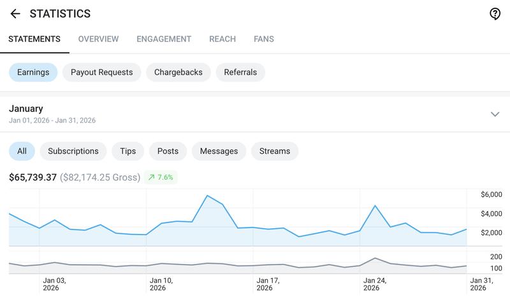The image size is (510, 306).
Task: Select the Earnings filter chip
Action: 33,72
